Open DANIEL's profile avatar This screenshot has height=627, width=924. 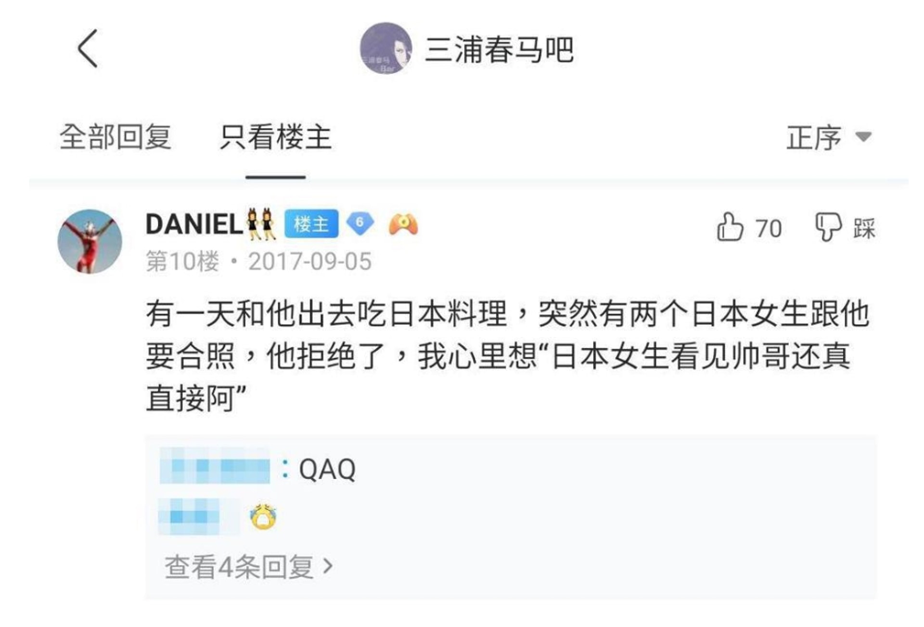point(90,242)
